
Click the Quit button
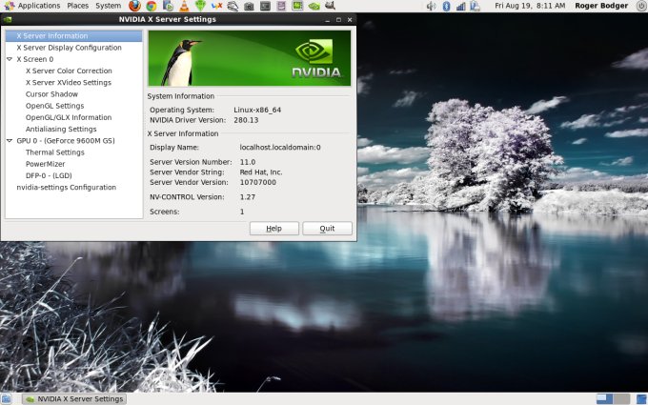point(327,228)
